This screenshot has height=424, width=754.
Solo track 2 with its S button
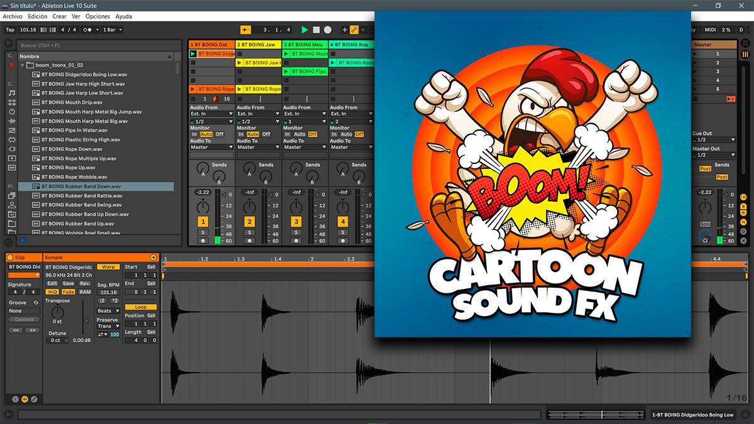point(249,232)
